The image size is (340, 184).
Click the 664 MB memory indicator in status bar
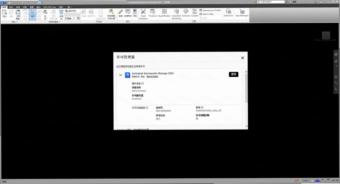(335, 180)
